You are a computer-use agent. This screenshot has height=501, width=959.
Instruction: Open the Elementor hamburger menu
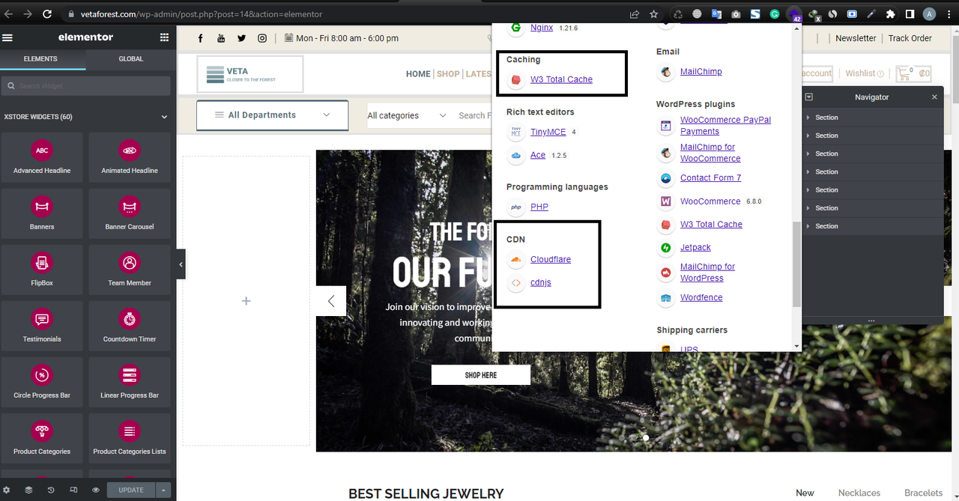click(8, 37)
